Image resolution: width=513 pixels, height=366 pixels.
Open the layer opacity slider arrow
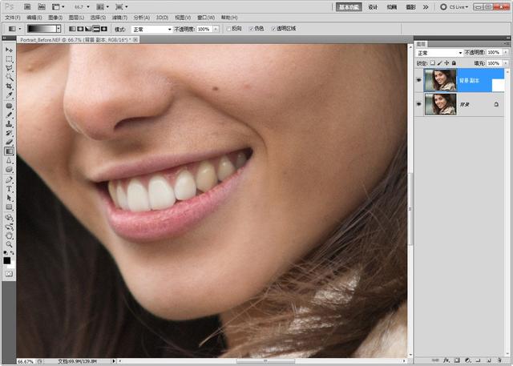click(506, 53)
